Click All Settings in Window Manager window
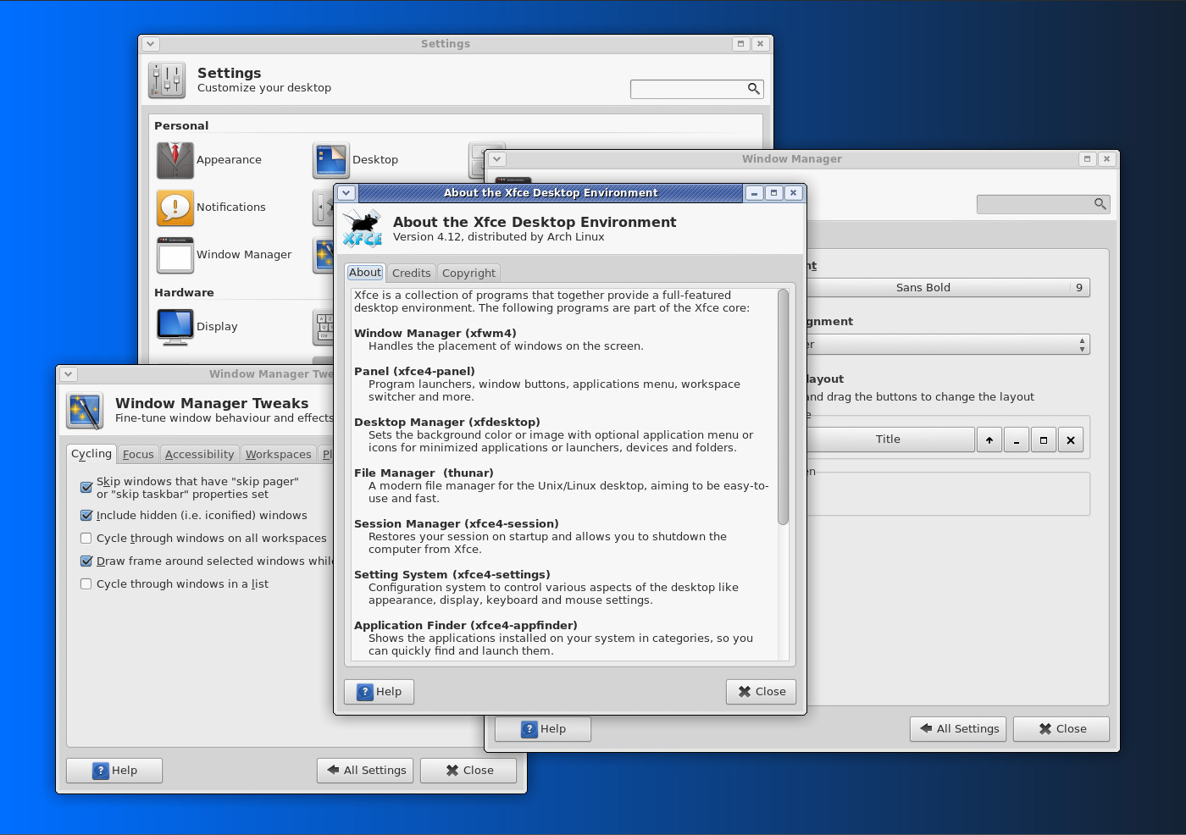Viewport: 1186px width, 835px height. pyautogui.click(x=958, y=729)
